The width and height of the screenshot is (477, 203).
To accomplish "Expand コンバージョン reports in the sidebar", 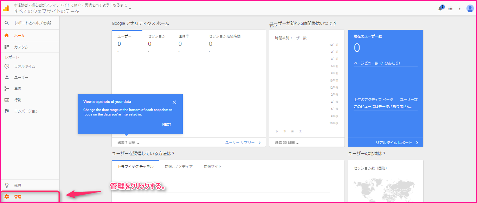I will (30, 111).
